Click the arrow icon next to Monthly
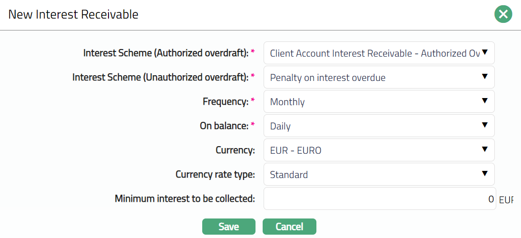Image resolution: width=521 pixels, height=238 pixels. pyautogui.click(x=485, y=101)
